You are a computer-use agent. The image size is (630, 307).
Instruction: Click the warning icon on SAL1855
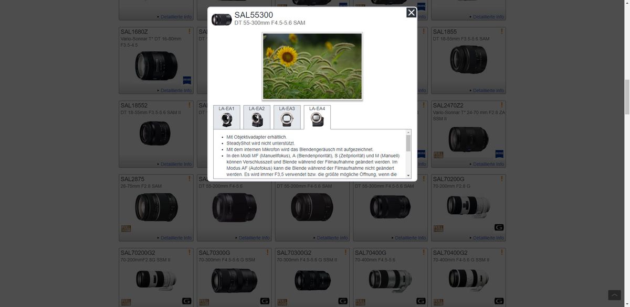coord(502,31)
